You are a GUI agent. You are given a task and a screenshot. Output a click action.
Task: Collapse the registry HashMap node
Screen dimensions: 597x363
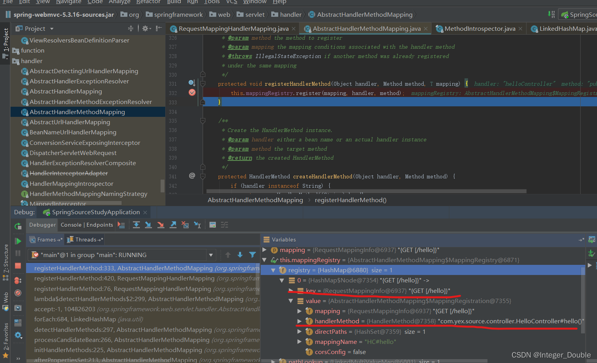point(273,270)
